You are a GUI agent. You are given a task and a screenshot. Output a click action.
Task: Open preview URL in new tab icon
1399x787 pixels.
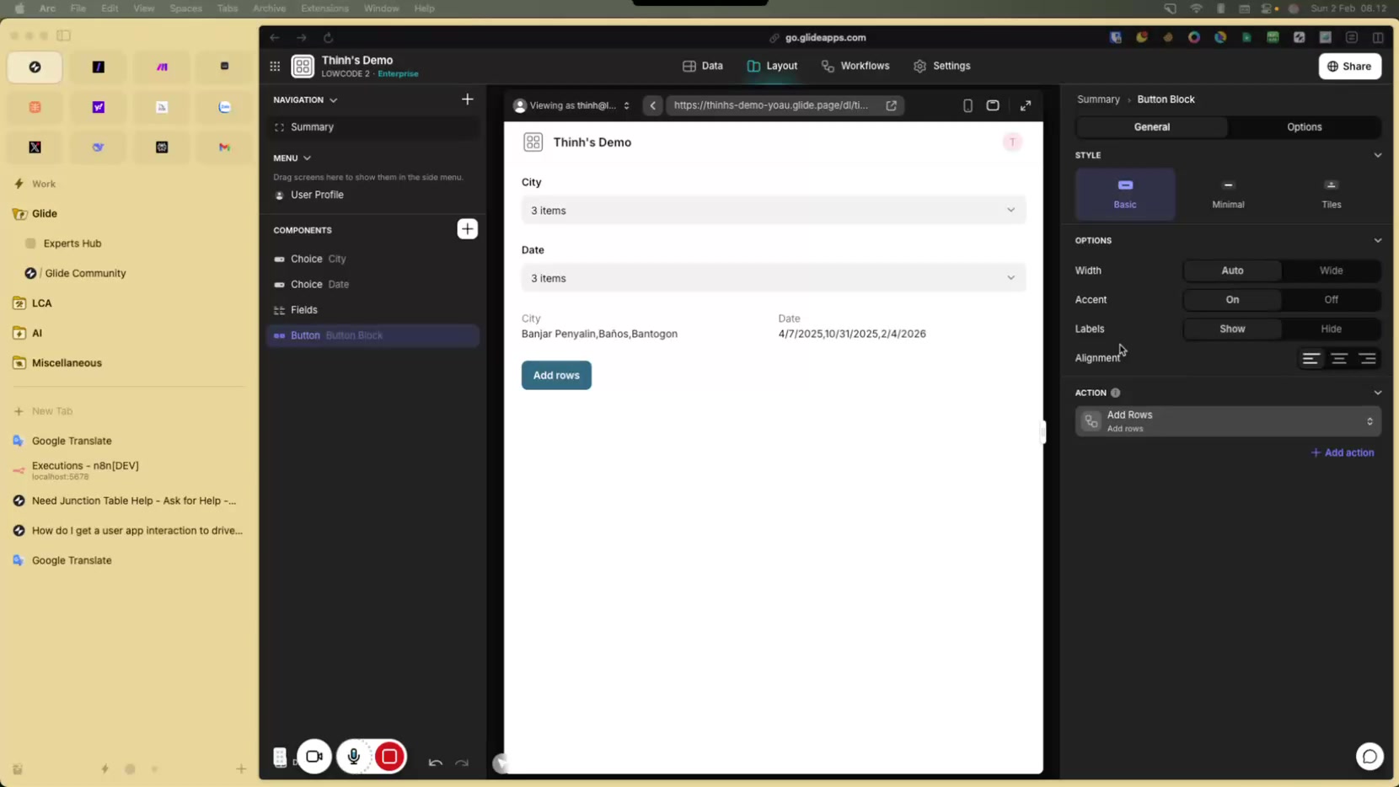click(x=891, y=105)
